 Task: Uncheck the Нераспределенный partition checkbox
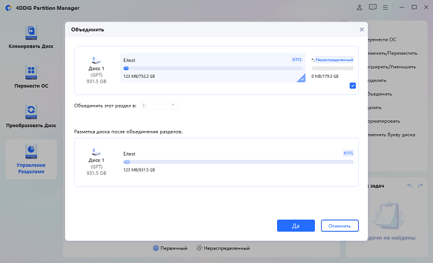[353, 86]
